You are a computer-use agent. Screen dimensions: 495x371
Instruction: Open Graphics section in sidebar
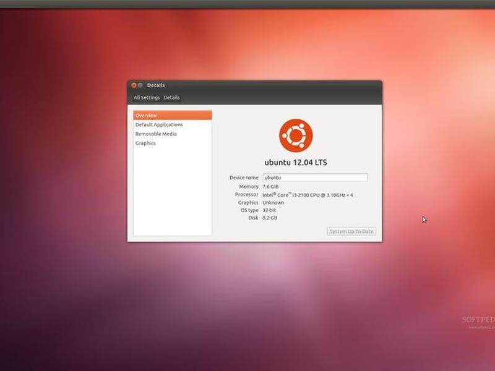click(x=145, y=143)
